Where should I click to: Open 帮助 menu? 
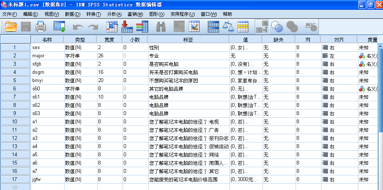pyautogui.click(x=227, y=14)
